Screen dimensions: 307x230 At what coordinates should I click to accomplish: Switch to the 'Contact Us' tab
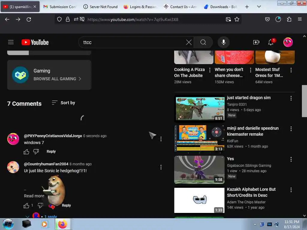[x=180, y=7]
